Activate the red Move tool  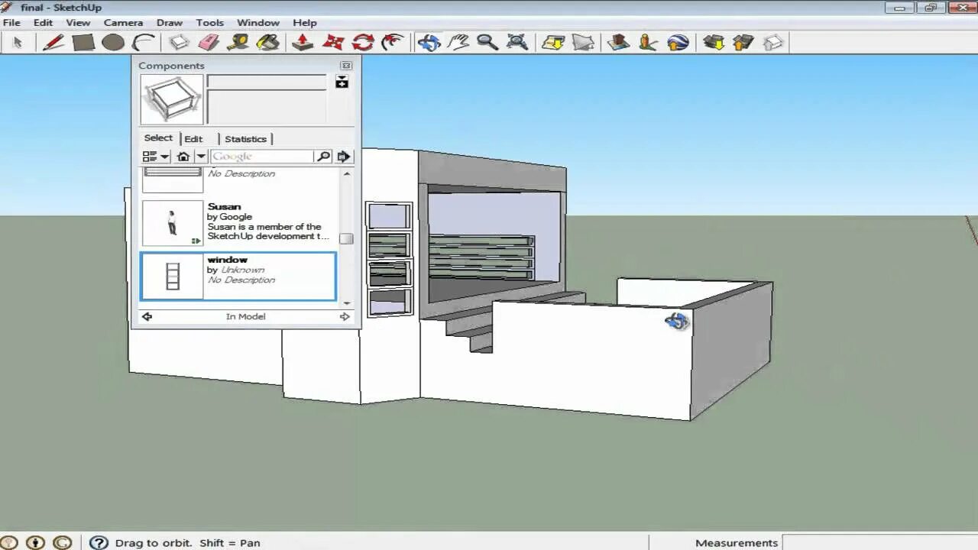pos(333,42)
